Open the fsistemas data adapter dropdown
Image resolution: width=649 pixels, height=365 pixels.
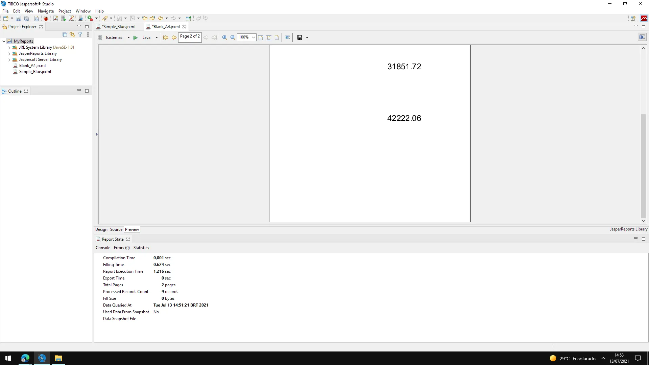pos(128,38)
